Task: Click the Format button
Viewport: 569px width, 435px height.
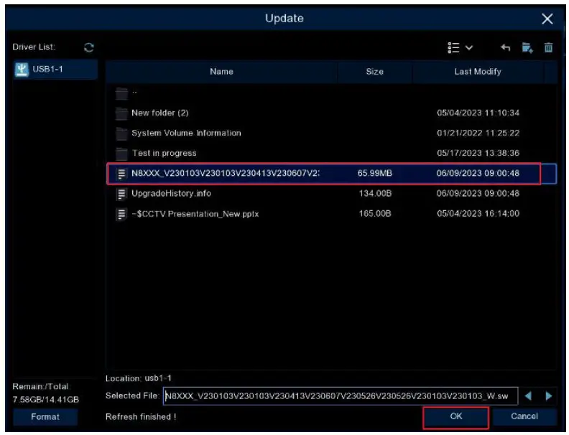Action: click(x=45, y=416)
